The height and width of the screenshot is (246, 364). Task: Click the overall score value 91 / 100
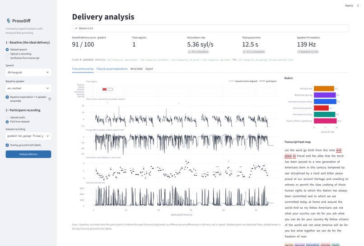[x=83, y=45]
